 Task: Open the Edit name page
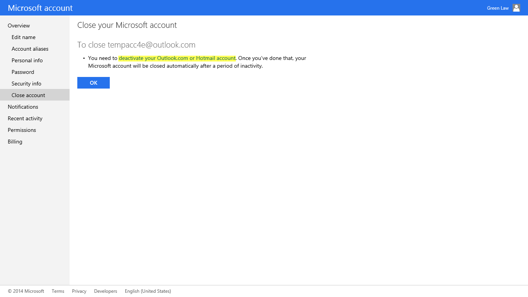(24, 37)
